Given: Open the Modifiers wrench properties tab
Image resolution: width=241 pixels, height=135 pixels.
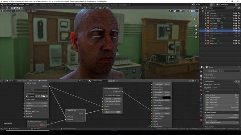Looking at the screenshot, I should pos(201,98).
